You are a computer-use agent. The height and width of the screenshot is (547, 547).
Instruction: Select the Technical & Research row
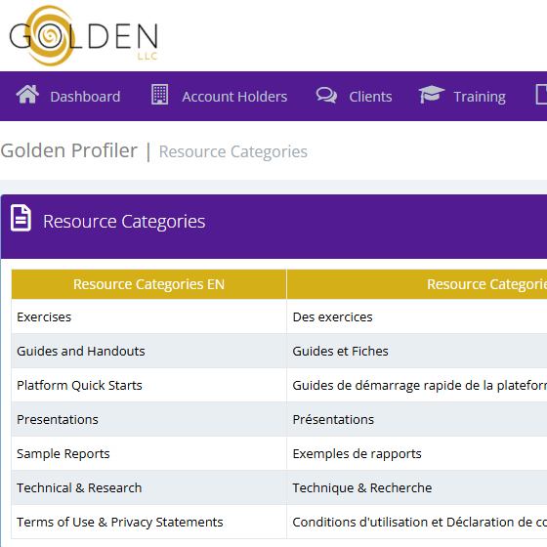click(x=279, y=487)
